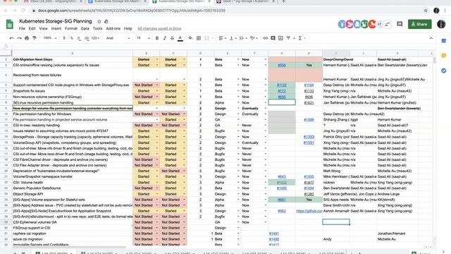Click the move to folder icon beside title
This screenshot has width=451, height=254.
pos(106,22)
